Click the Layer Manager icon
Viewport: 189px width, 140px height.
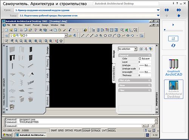click(x=6, y=36)
